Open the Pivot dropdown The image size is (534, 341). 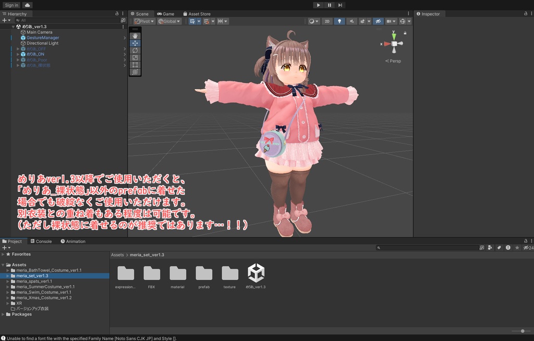(x=144, y=21)
